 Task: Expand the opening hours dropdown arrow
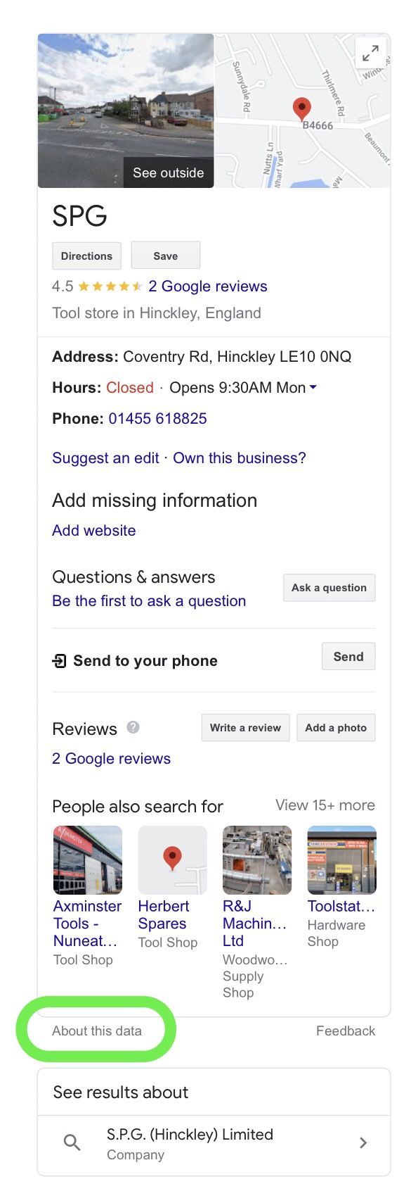click(x=313, y=387)
